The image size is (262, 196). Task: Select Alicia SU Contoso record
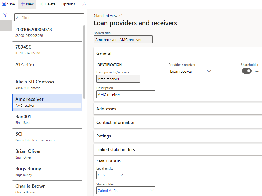tap(47, 85)
